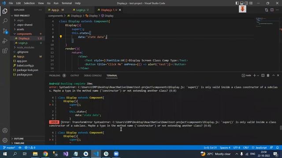Click the notifications bell in status bar
282x158 pixels.
(x=277, y=147)
